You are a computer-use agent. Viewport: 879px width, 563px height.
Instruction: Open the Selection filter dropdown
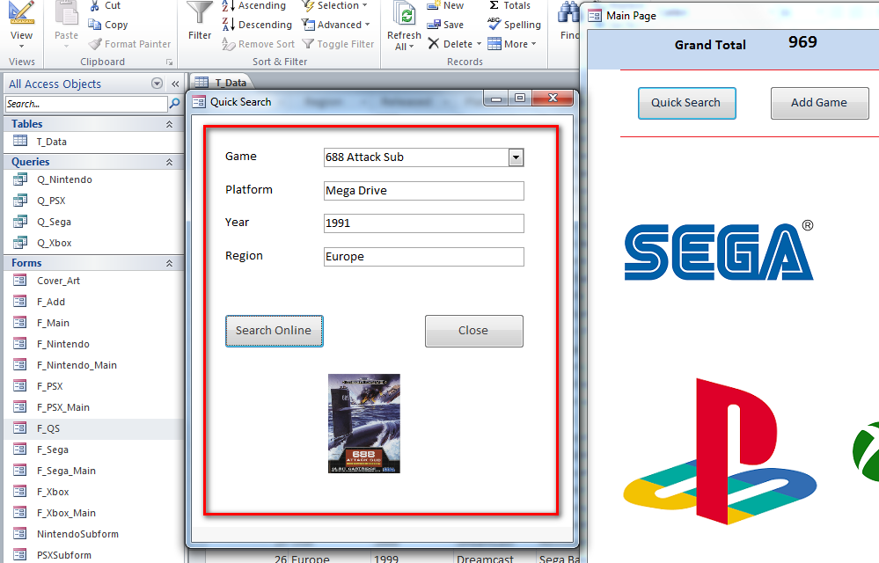coord(334,5)
